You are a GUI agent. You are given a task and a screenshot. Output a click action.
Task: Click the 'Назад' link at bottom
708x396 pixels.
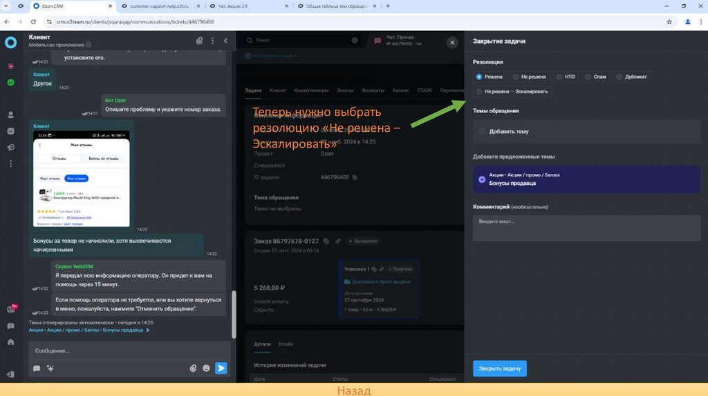(x=354, y=390)
